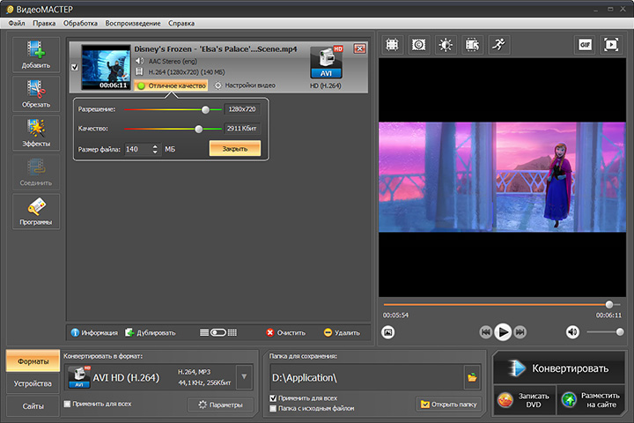
Task: Click the Отличное качество quality button
Action: click(172, 85)
